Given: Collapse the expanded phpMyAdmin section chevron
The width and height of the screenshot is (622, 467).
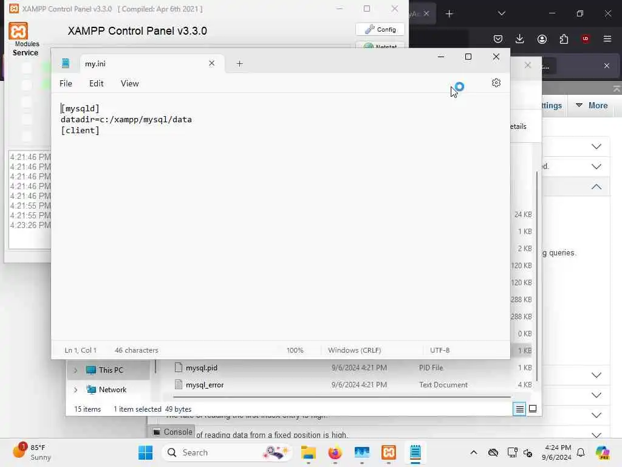Looking at the screenshot, I should click(596, 187).
